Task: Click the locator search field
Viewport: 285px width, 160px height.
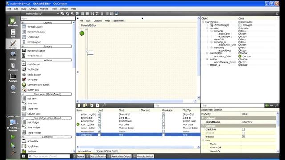Action: 49,156
